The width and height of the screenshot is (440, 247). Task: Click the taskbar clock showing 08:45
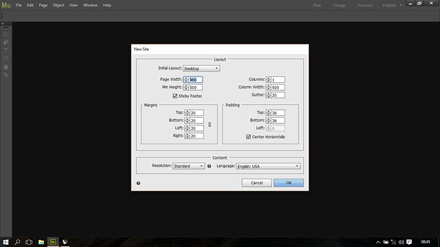click(426, 242)
